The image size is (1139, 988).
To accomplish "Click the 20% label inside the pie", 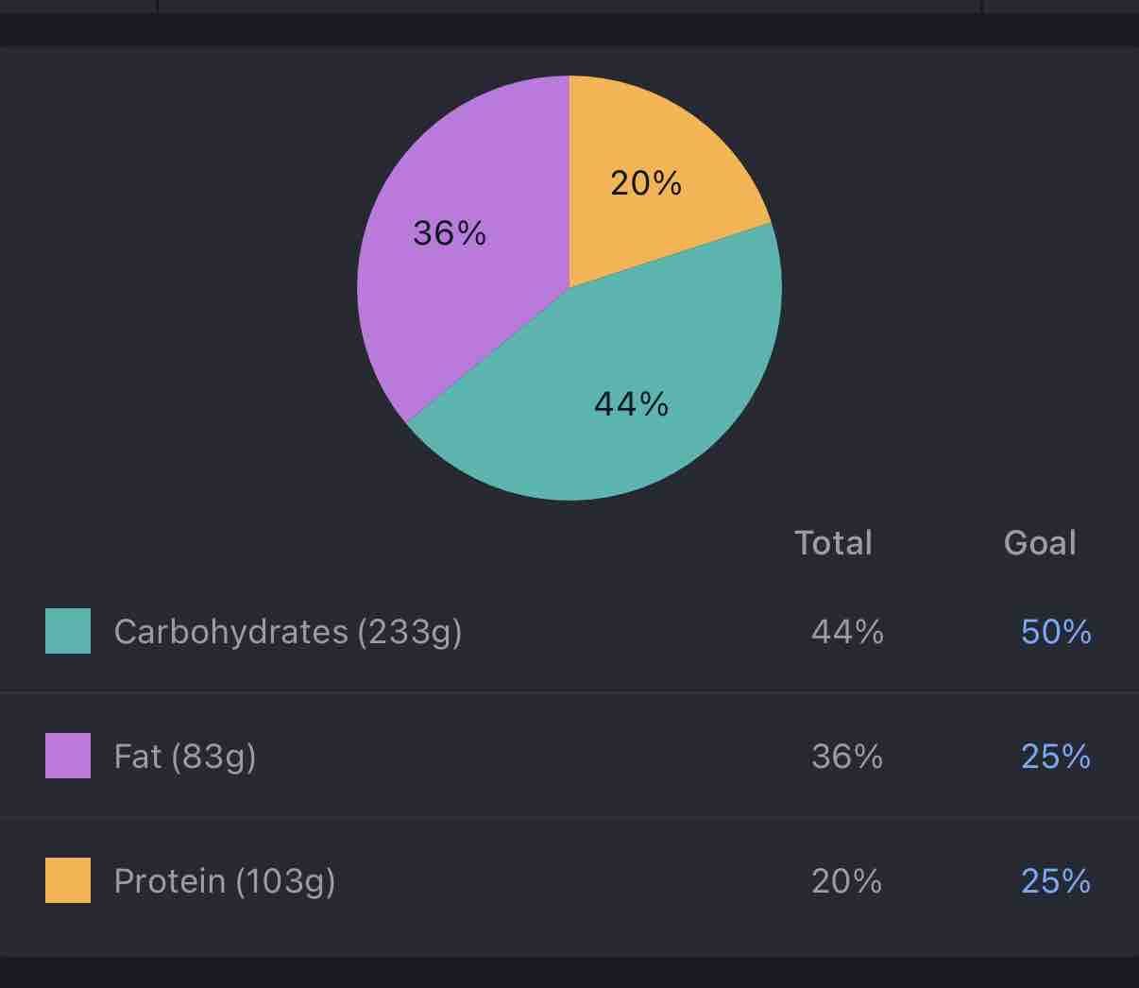I will tap(646, 182).
